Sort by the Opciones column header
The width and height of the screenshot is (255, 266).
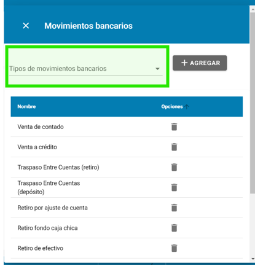click(172, 107)
